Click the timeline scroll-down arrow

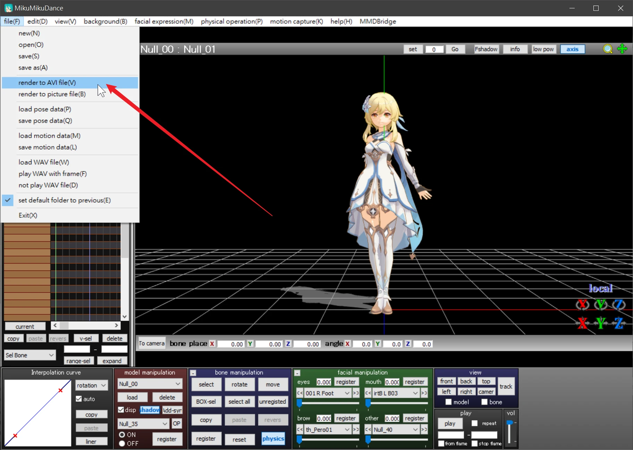tap(125, 317)
